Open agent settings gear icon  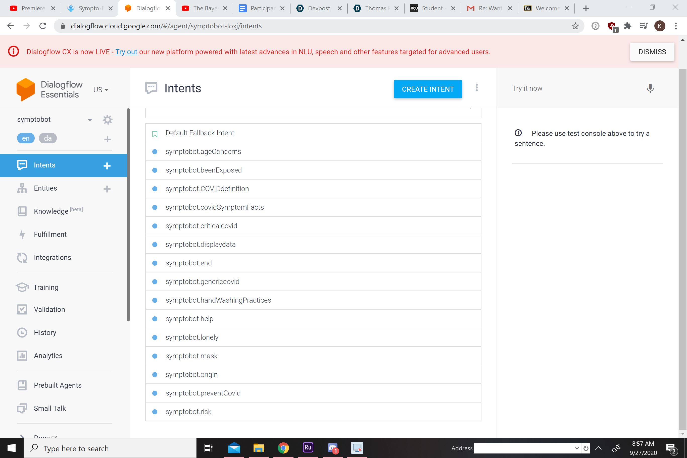tap(108, 120)
